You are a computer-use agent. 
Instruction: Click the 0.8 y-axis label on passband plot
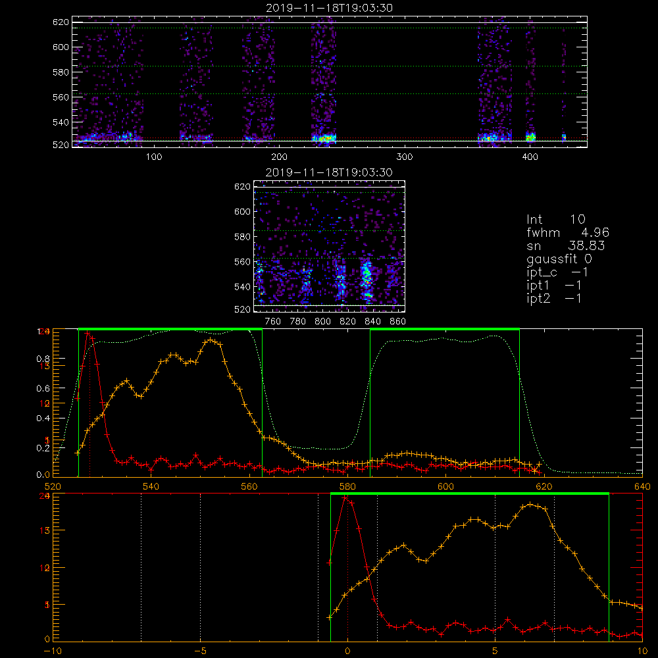pos(43,359)
